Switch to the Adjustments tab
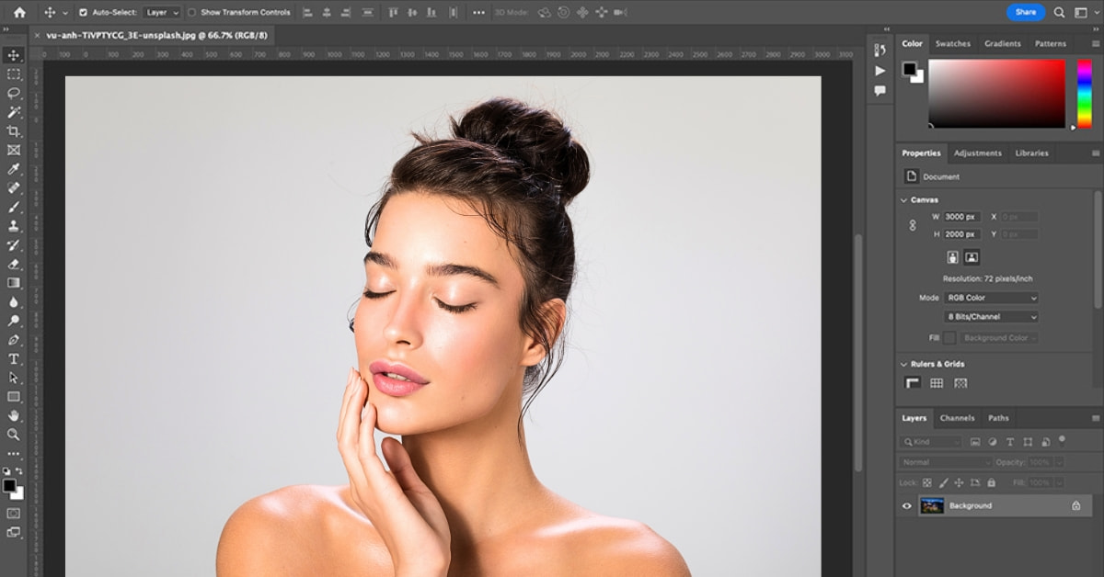The height and width of the screenshot is (577, 1104). point(977,153)
